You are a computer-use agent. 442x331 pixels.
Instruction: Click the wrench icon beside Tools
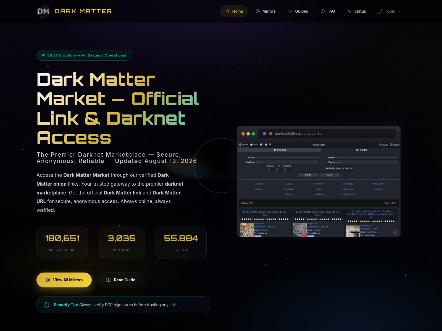380,11
